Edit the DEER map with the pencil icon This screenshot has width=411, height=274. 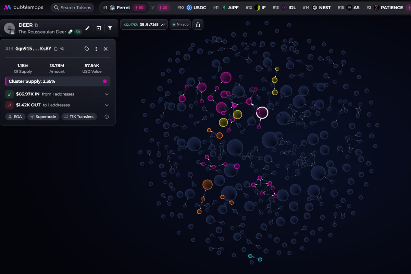87,28
